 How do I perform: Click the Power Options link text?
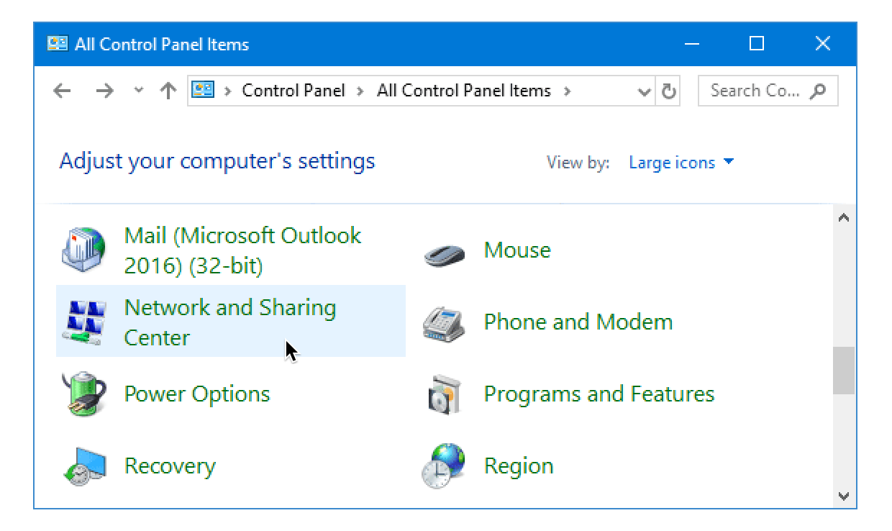pyautogui.click(x=197, y=394)
